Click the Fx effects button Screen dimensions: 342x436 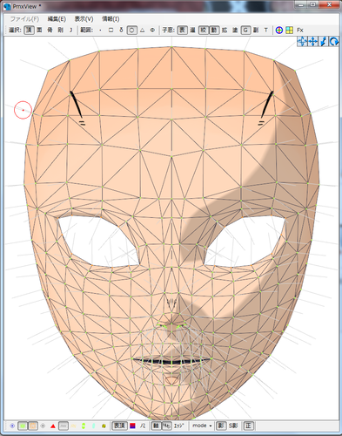tap(300, 30)
